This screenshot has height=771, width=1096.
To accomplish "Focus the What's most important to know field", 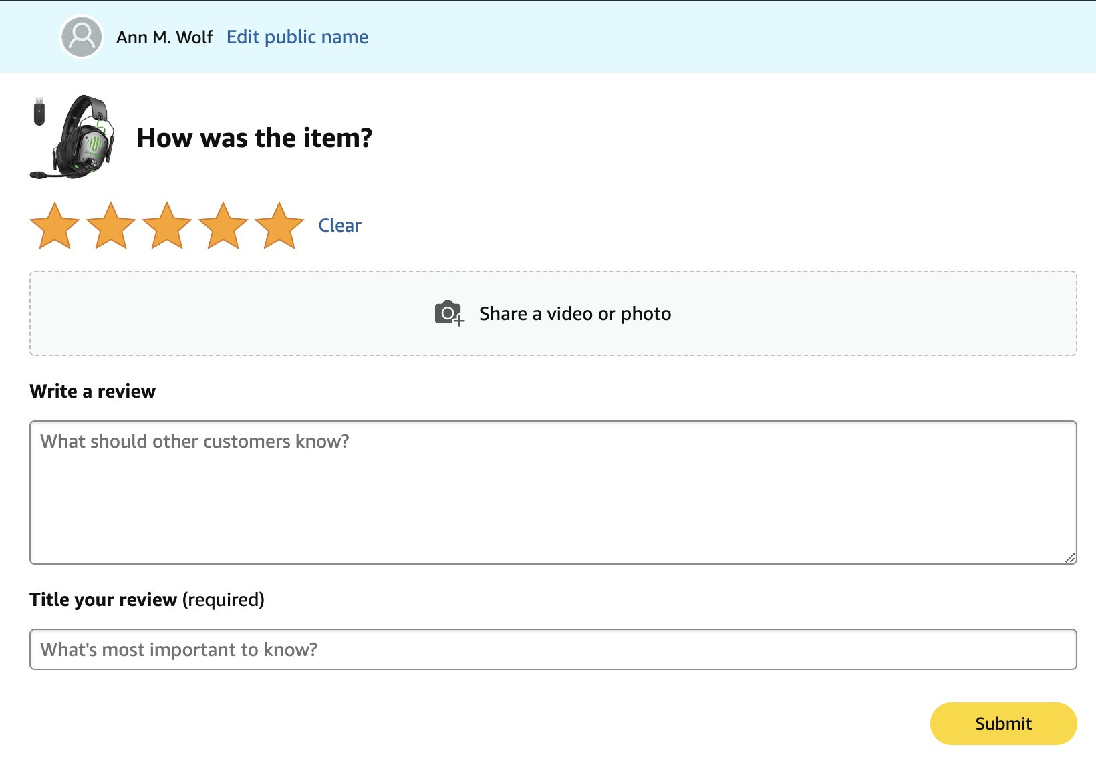I will pos(553,649).
